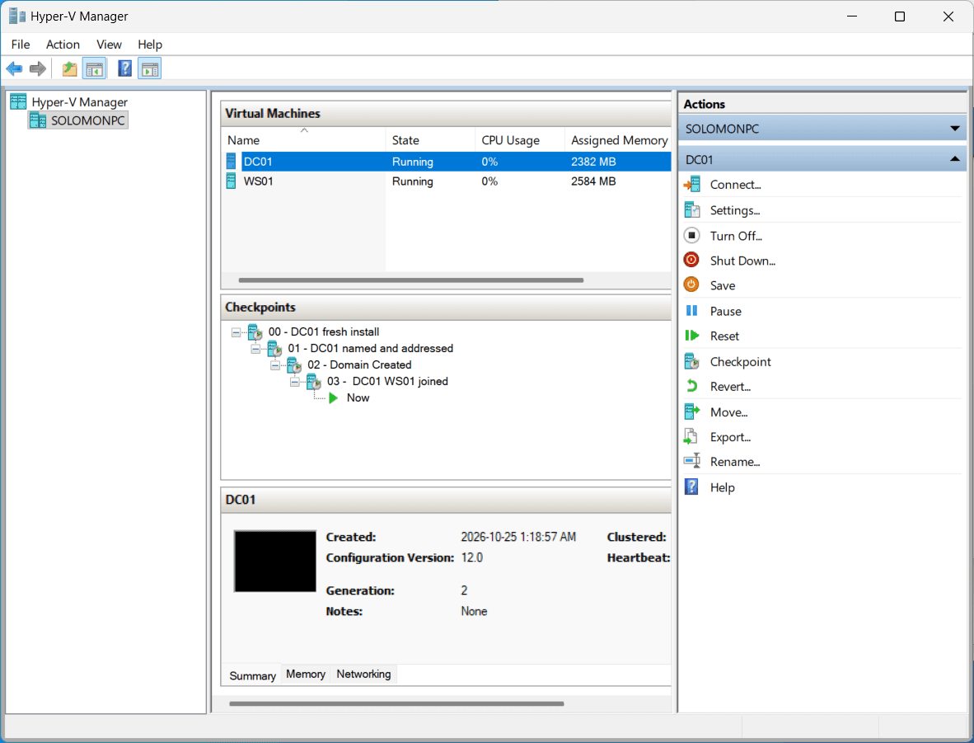Collapse the '01 - DC01 named and addressed' node
This screenshot has height=743, width=974.
tap(255, 349)
